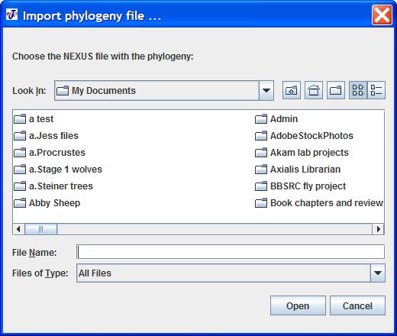The image size is (397, 336).
Task: Open the Files of Type dropdown arrow
Action: pos(378,273)
